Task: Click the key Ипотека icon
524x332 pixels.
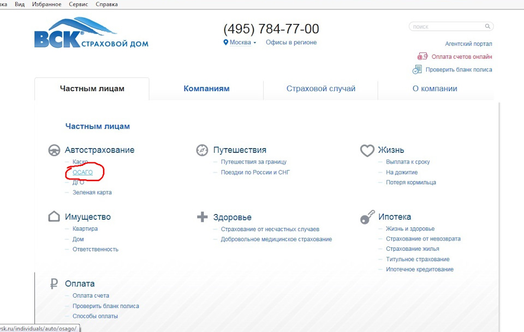Action: tap(367, 217)
